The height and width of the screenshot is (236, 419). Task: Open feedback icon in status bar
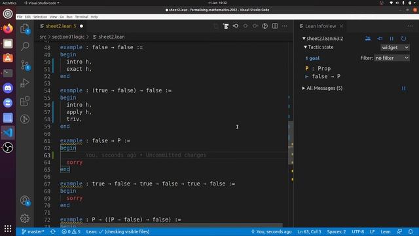pyautogui.click(x=399, y=231)
